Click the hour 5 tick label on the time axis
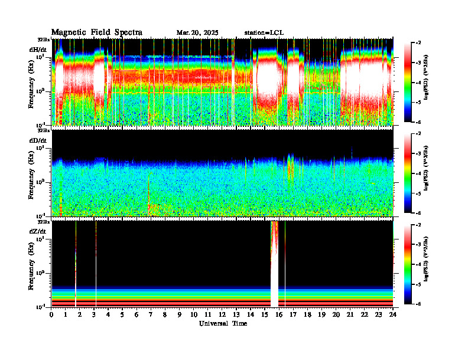This screenshot has height=361, width=468. tap(122, 315)
